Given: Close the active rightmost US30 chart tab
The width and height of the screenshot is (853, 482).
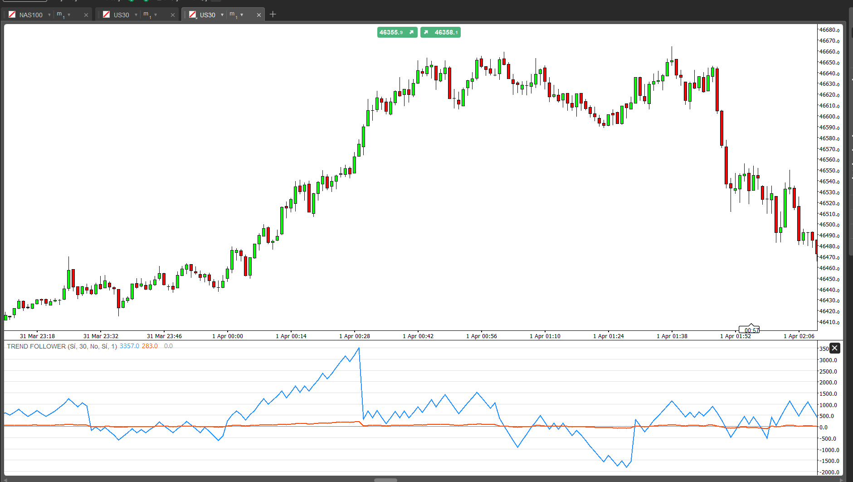Looking at the screenshot, I should tap(258, 15).
